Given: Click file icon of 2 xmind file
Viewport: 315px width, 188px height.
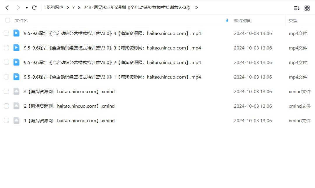Looking at the screenshot, I should tap(17, 106).
